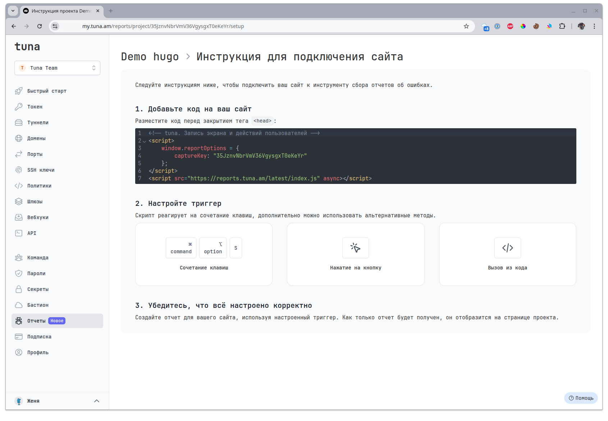The image size is (608, 421).
Task: Click SSH ключи fingerprint icon
Action: pyautogui.click(x=19, y=170)
